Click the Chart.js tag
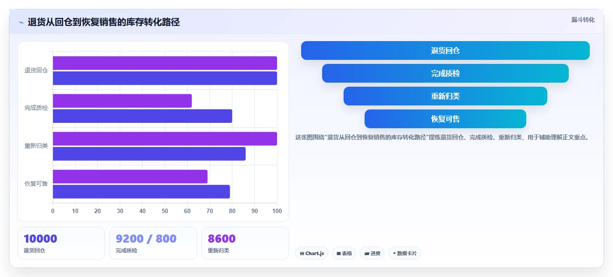Screen dimensions: 613x277 pos(312,253)
